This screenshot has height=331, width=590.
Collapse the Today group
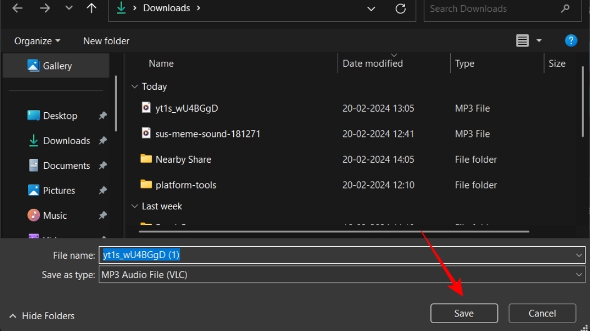[x=134, y=86]
